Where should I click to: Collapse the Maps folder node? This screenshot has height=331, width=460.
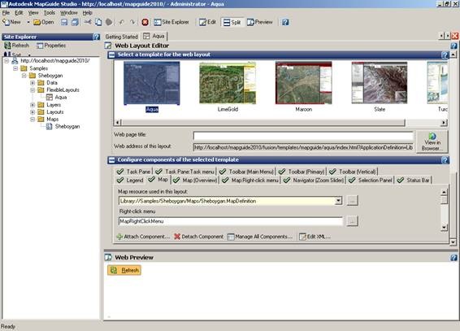33,120
